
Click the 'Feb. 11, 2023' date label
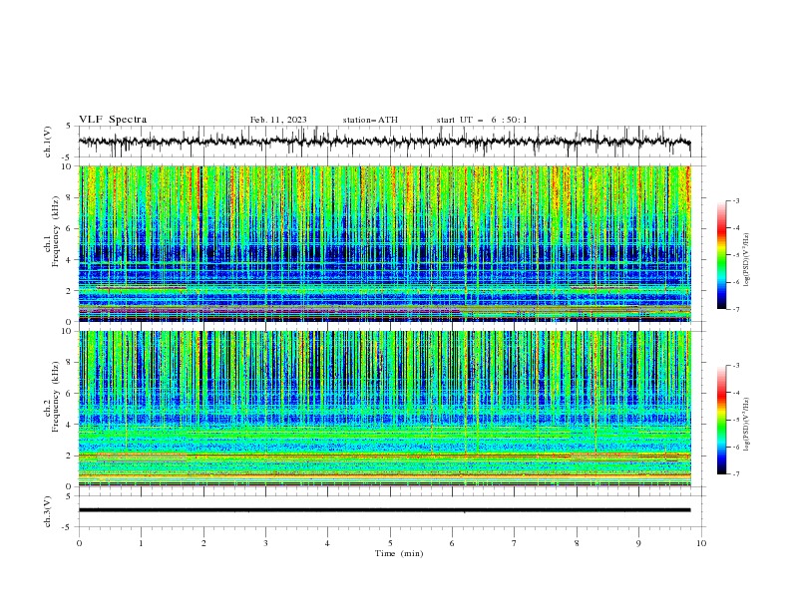coord(278,120)
